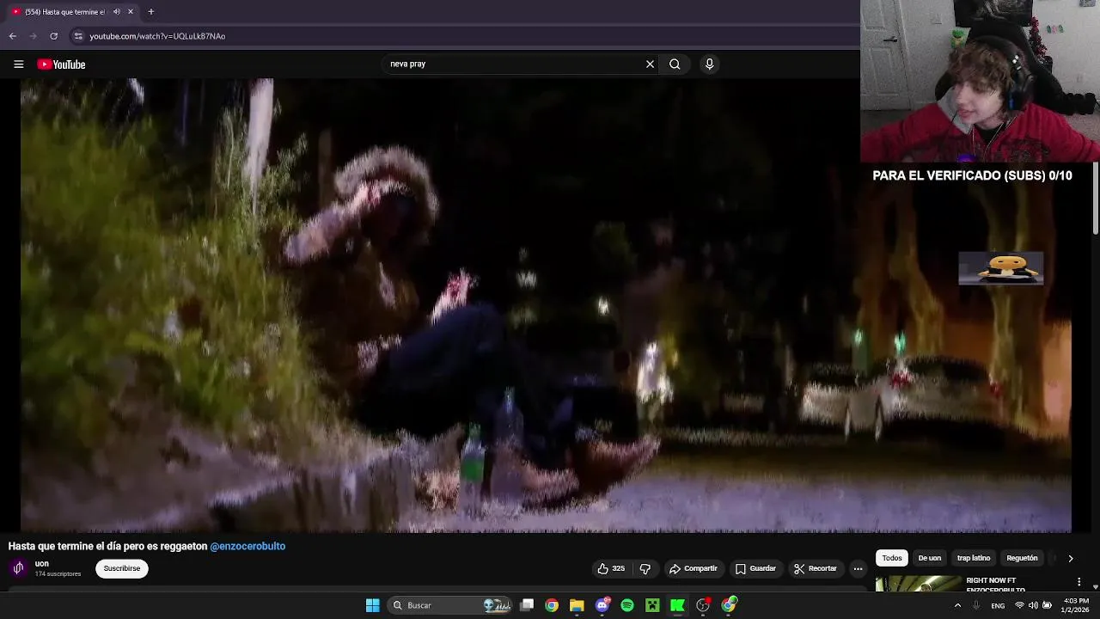Viewport: 1100px width, 619px height.
Task: Close the Hasta que termine el browser tab
Action: (131, 12)
